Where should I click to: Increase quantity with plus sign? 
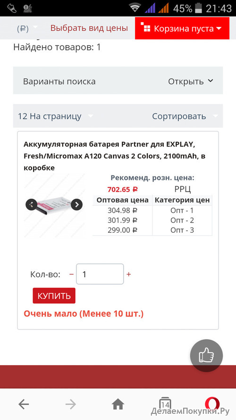[129, 274]
